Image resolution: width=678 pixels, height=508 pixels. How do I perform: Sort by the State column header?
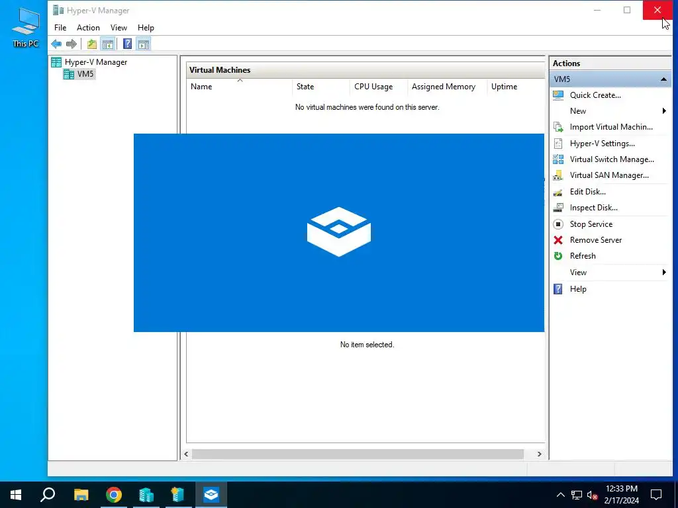(321, 87)
